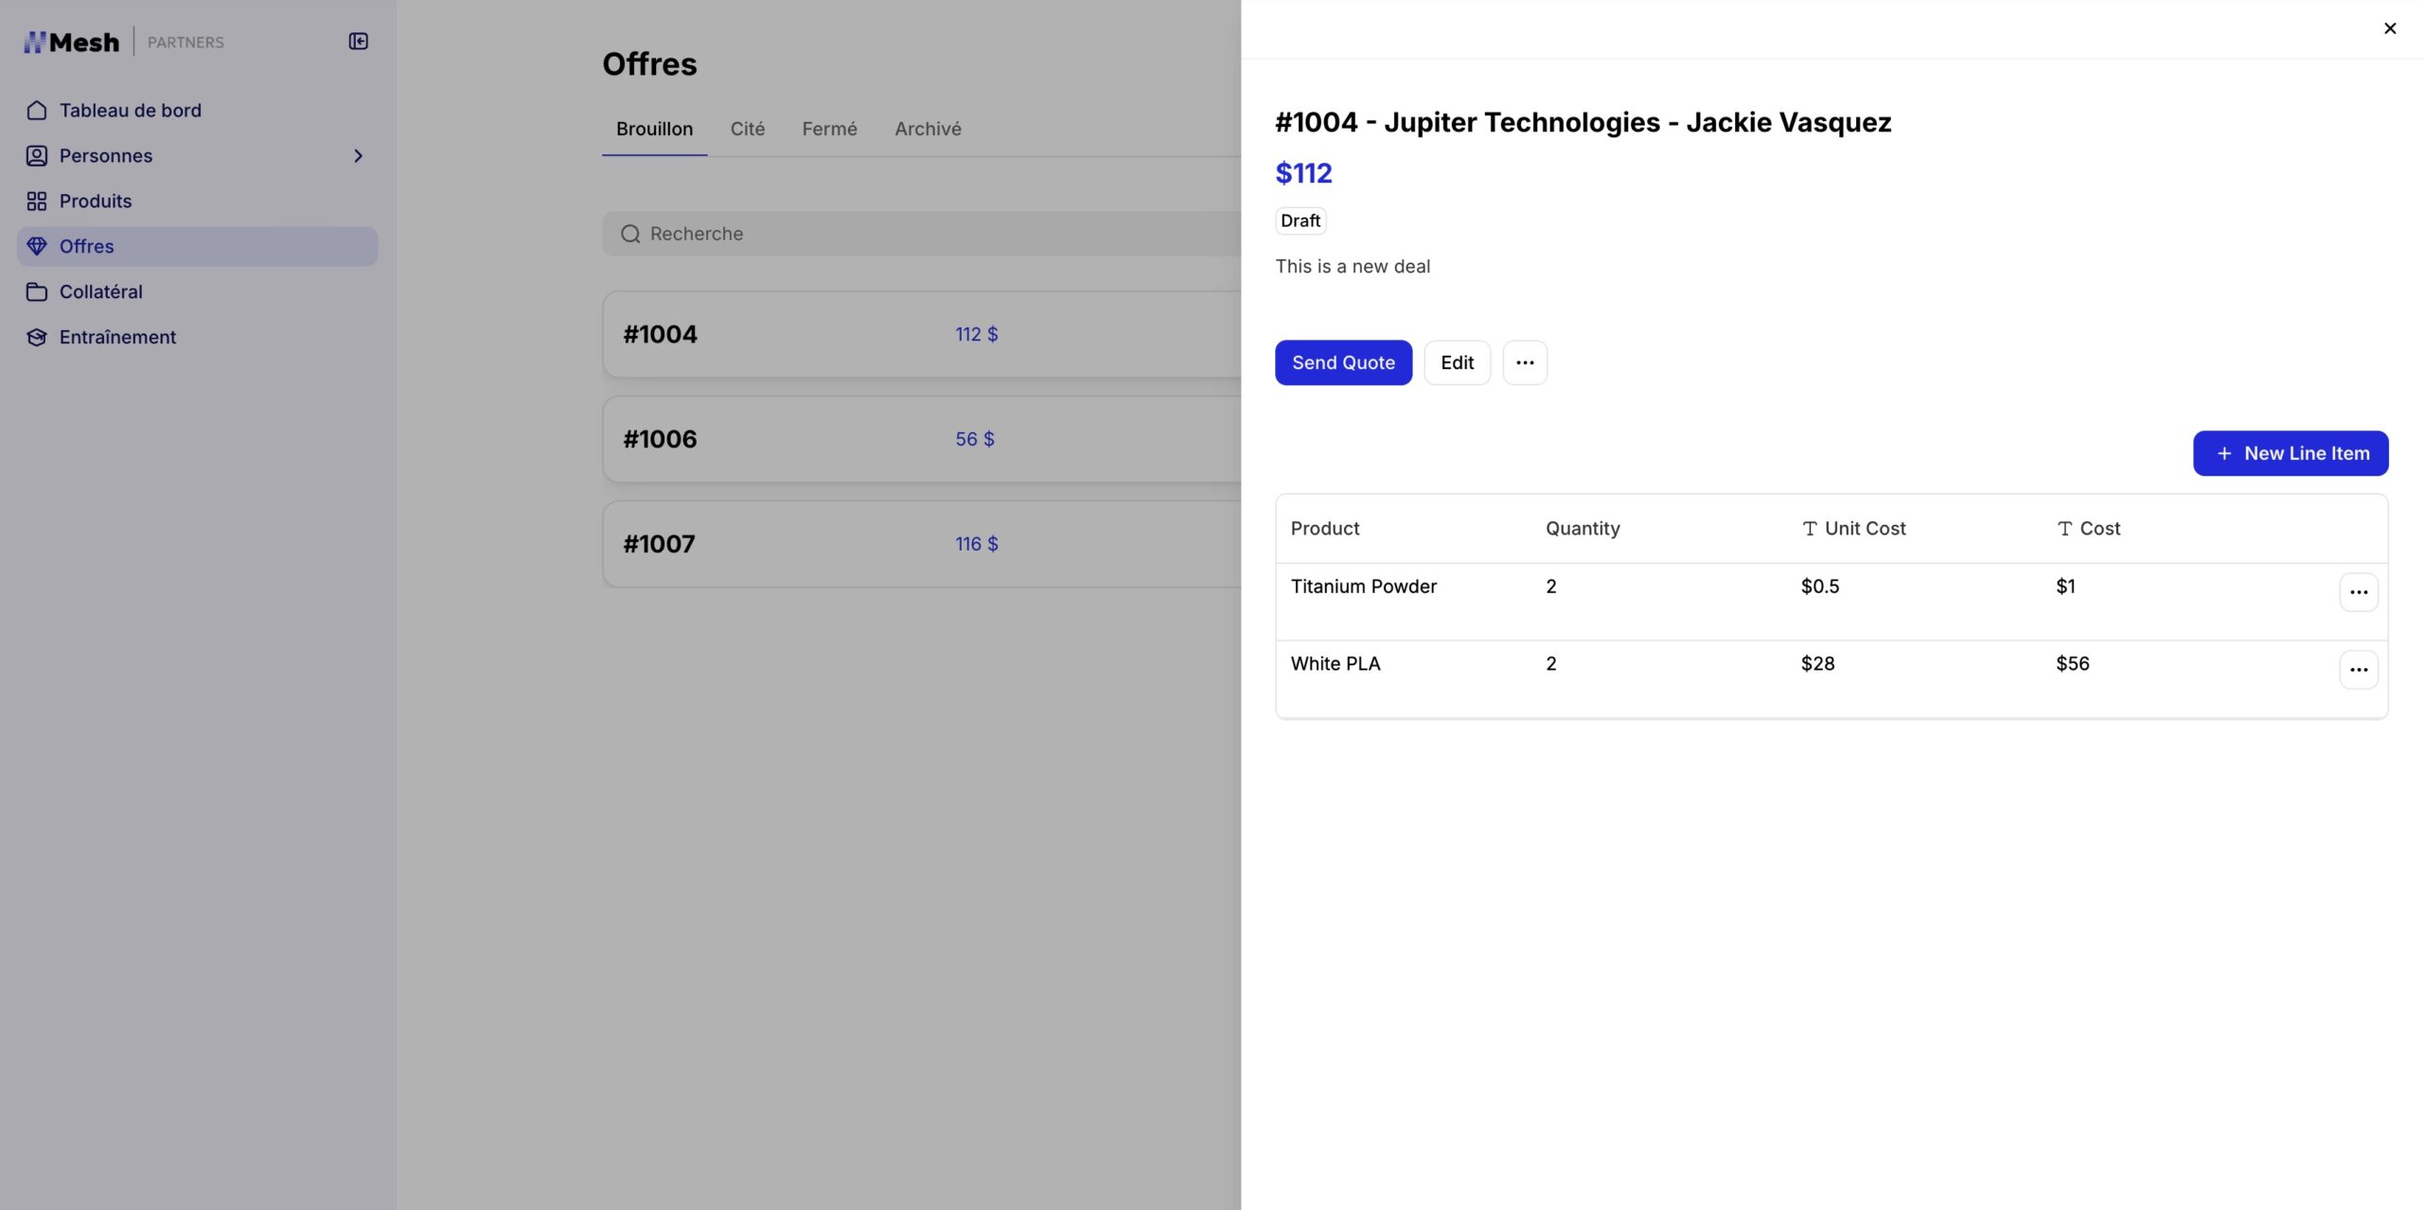Close the deal detail panel
This screenshot has height=1210, width=2423.
point(2389,28)
